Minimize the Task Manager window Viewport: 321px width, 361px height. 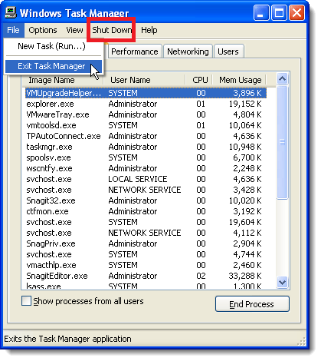pos(261,12)
